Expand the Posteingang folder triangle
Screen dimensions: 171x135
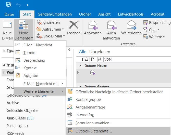[4, 72]
